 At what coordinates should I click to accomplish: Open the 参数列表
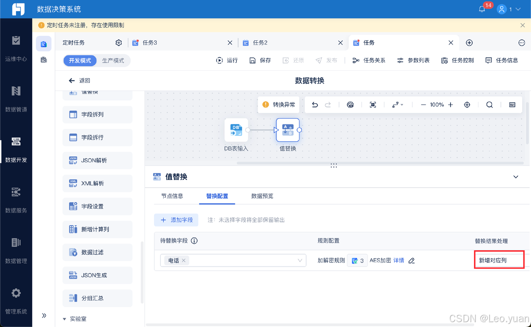coord(413,60)
